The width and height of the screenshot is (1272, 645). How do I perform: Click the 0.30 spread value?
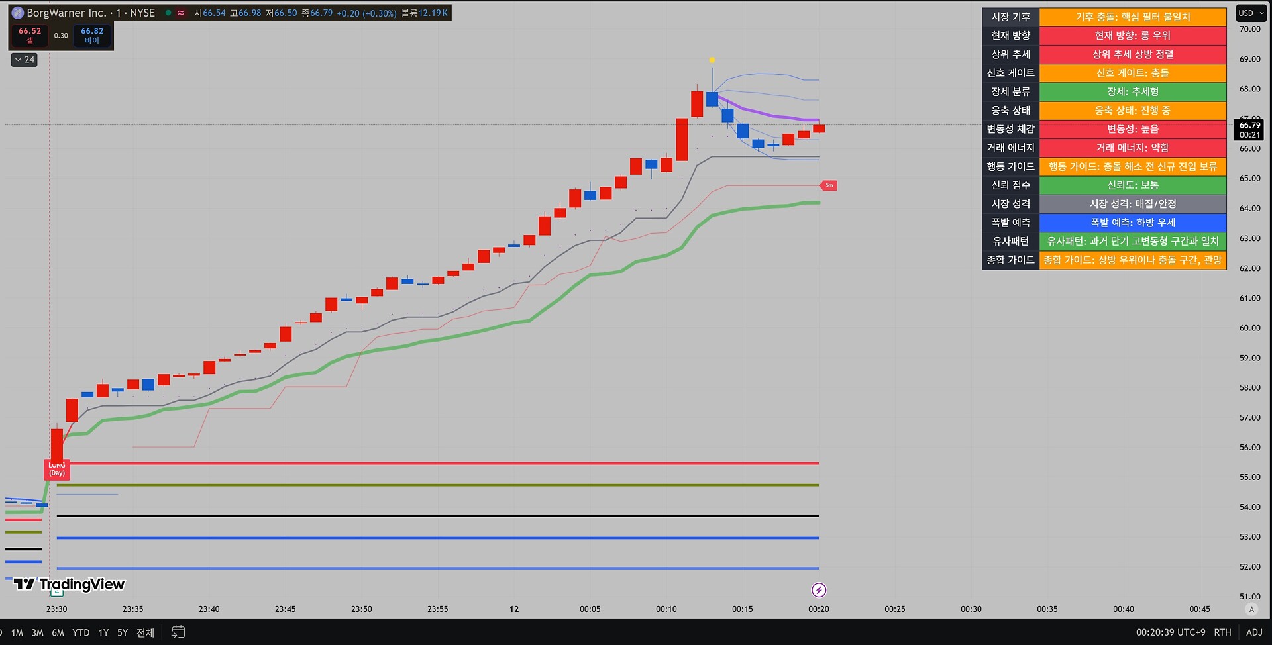click(x=61, y=36)
